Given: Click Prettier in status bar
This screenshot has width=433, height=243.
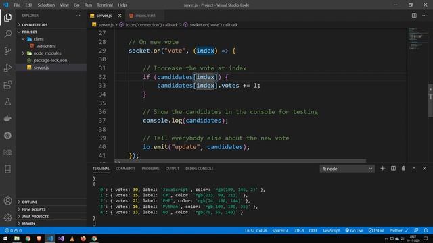Looking at the screenshot, I should (398, 230).
